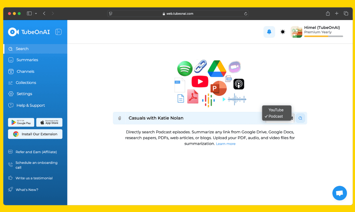Open Refer and Earn (Affiliate)
This screenshot has width=355, height=212.
click(32, 152)
